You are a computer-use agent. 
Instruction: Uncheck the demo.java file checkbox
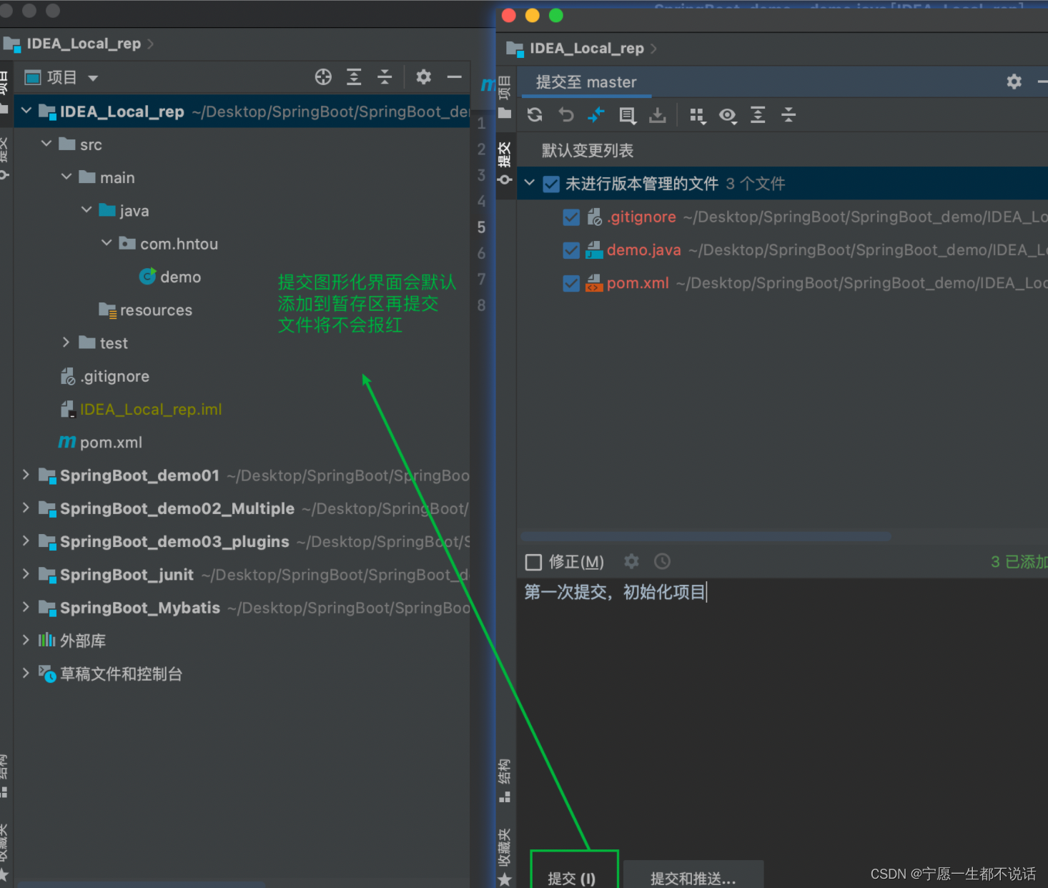[571, 250]
